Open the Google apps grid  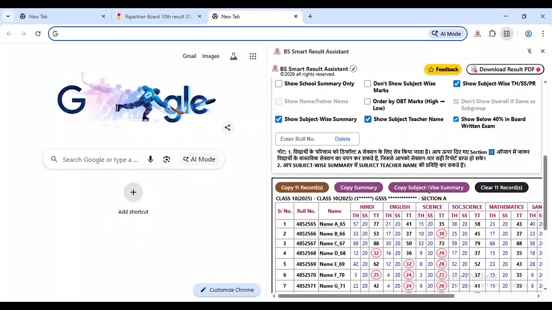tap(253, 56)
